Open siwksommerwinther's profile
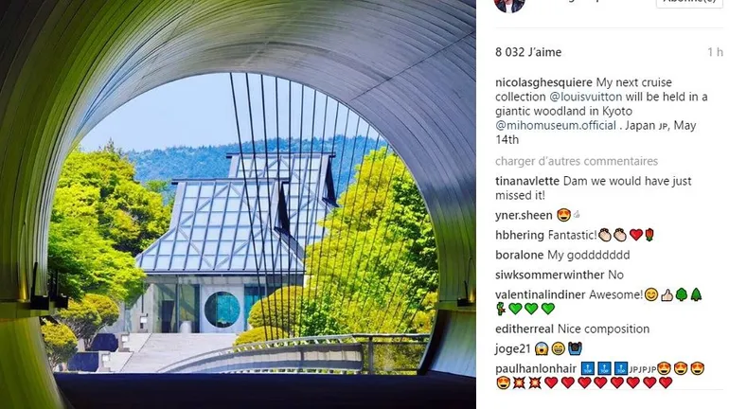The width and height of the screenshot is (729, 409). coord(549,276)
